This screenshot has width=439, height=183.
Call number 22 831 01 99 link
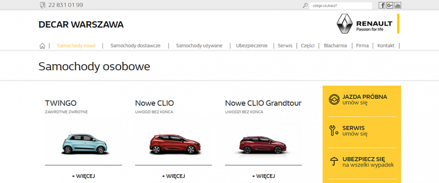[x=66, y=5]
